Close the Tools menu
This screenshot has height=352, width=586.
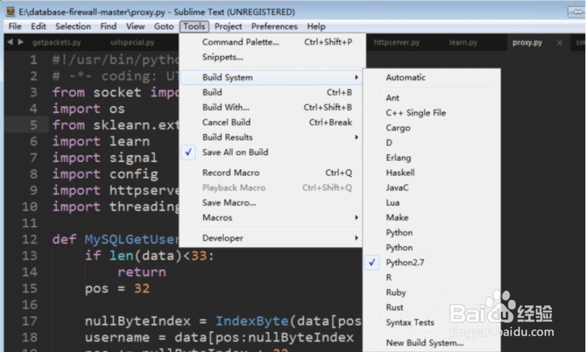point(194,26)
